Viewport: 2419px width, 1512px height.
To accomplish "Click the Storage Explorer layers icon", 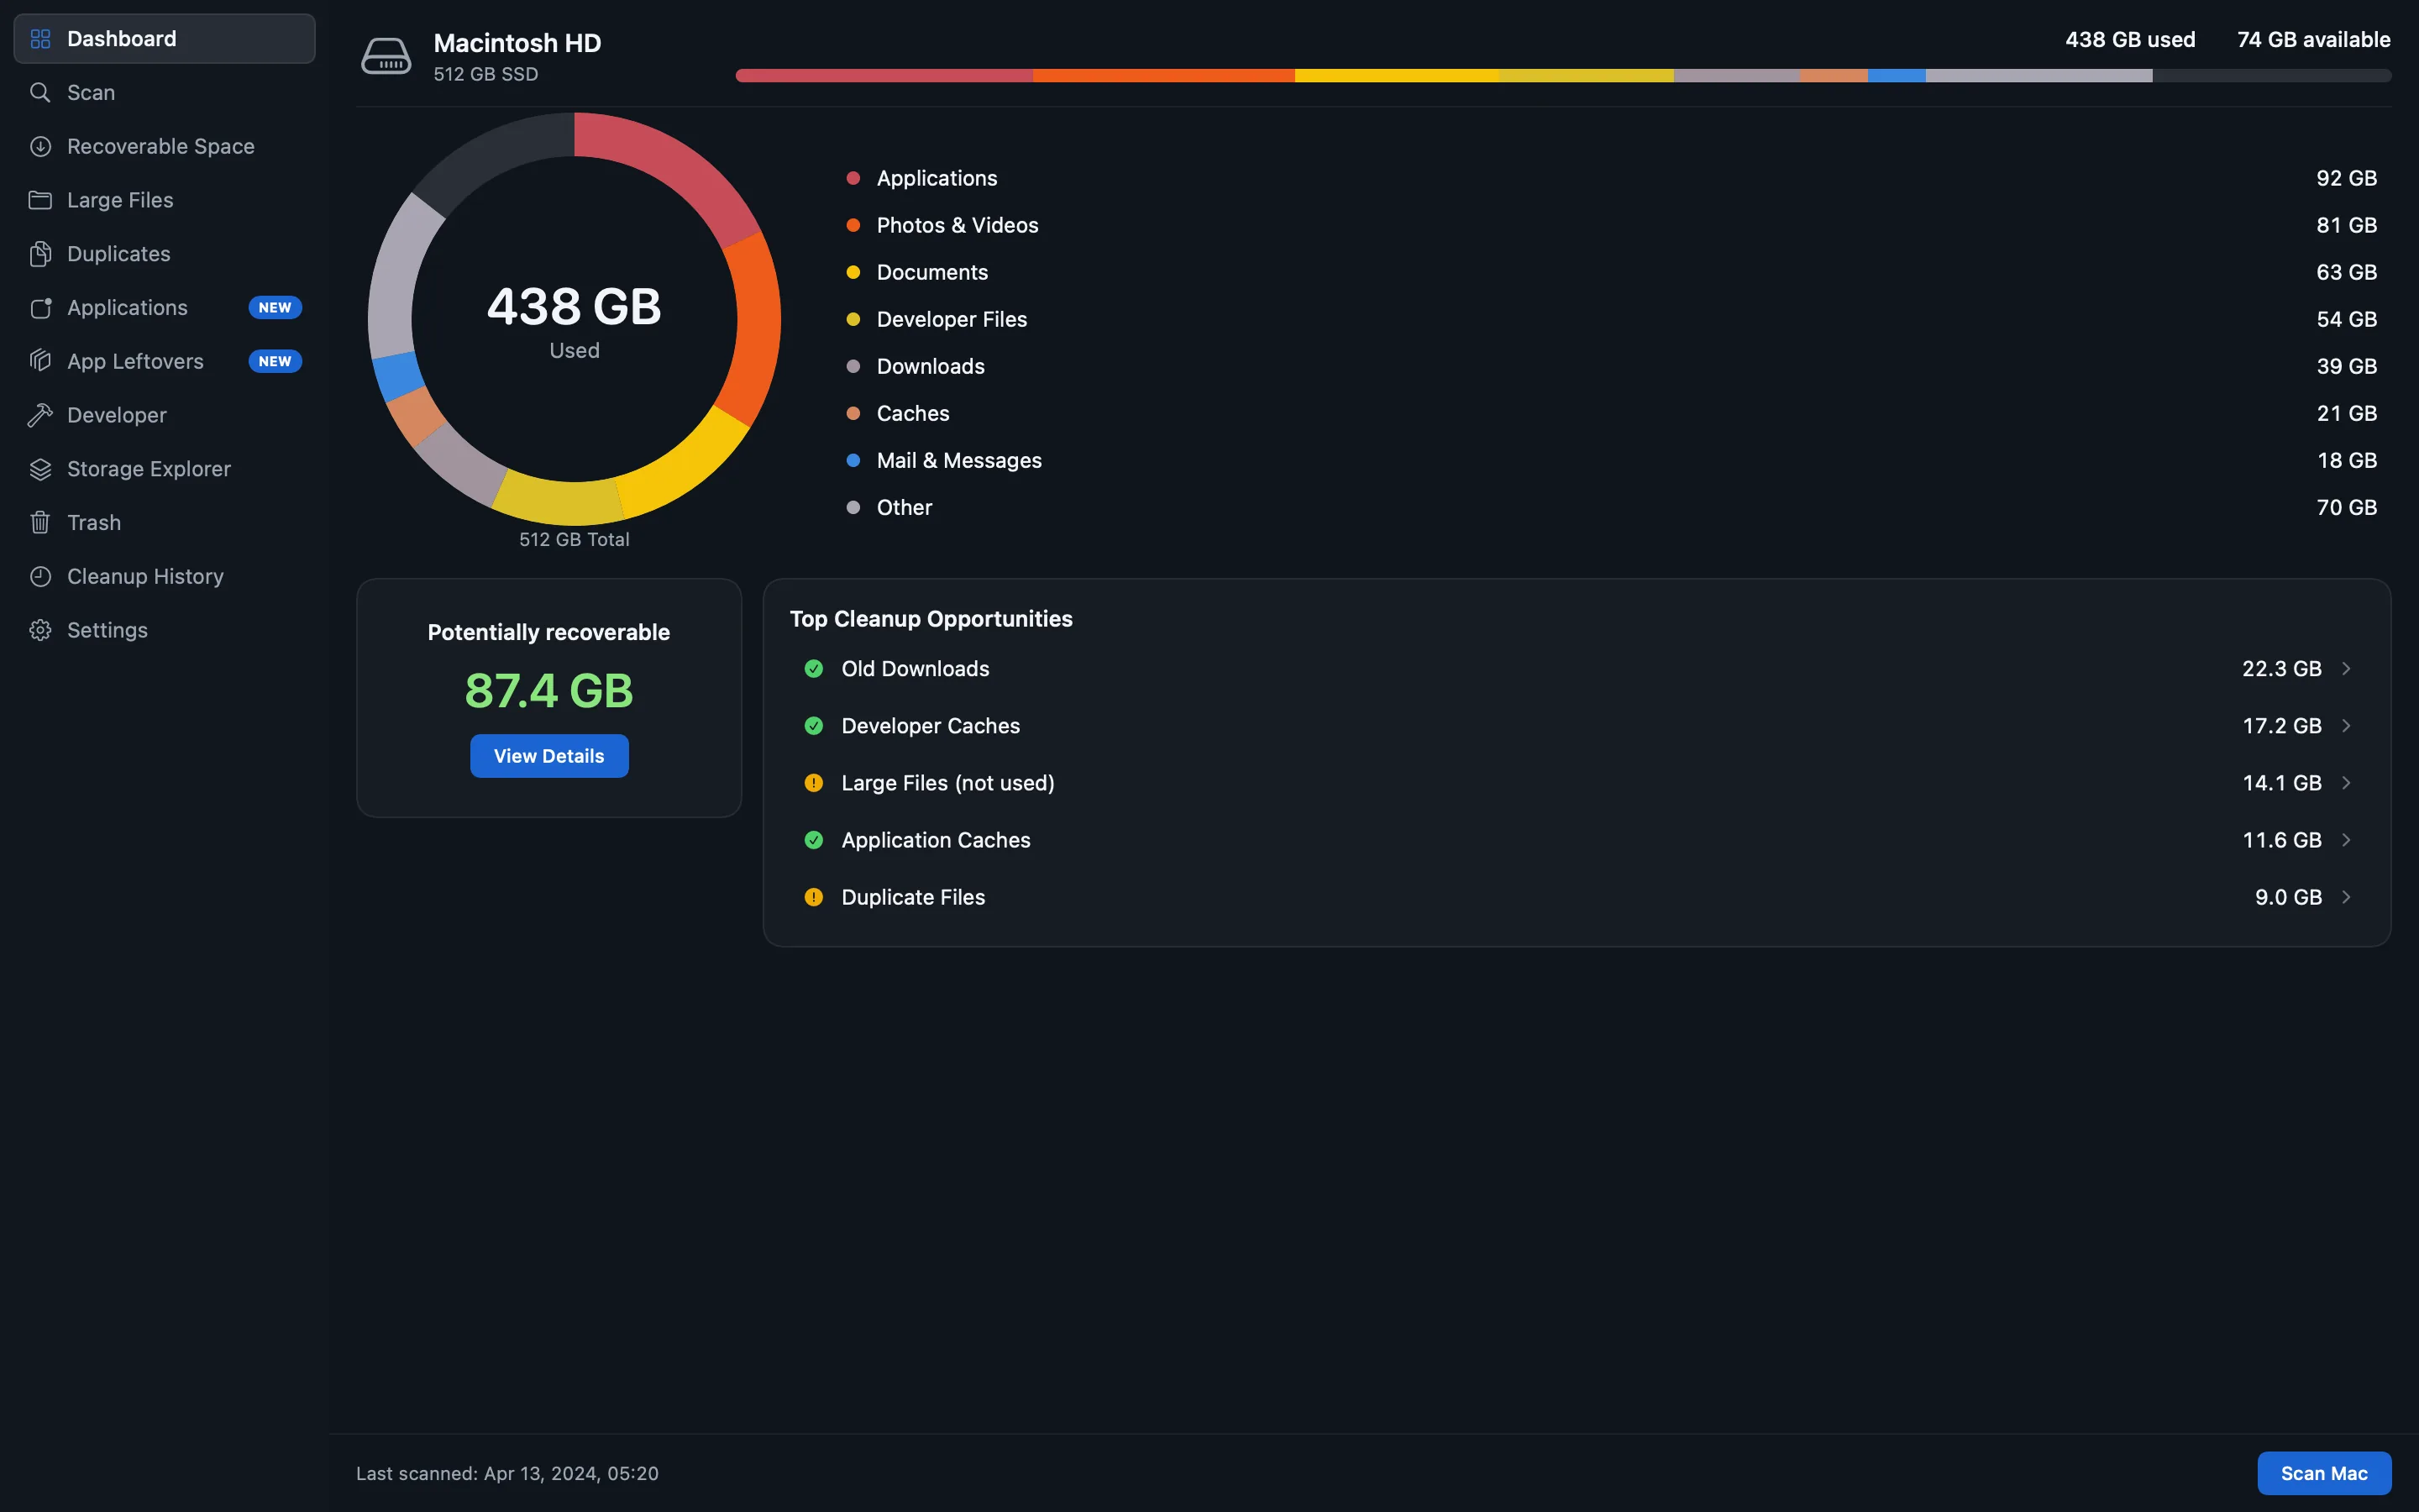I will pyautogui.click(x=40, y=469).
